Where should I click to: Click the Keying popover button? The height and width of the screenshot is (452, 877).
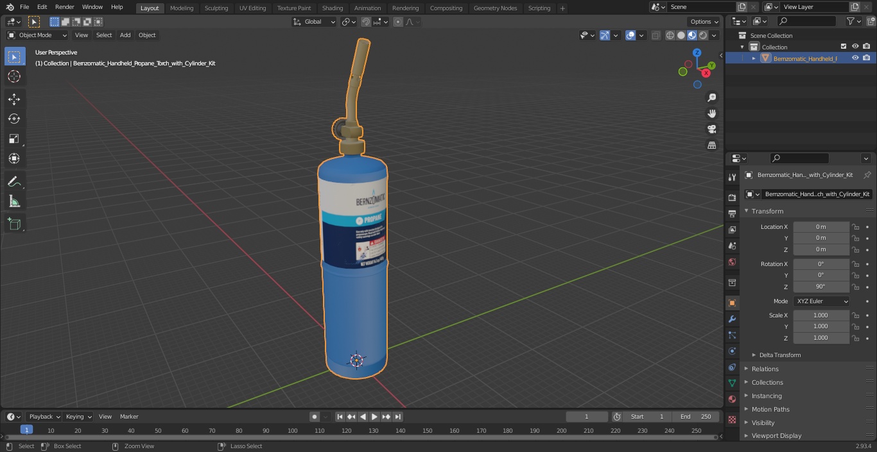(x=78, y=417)
